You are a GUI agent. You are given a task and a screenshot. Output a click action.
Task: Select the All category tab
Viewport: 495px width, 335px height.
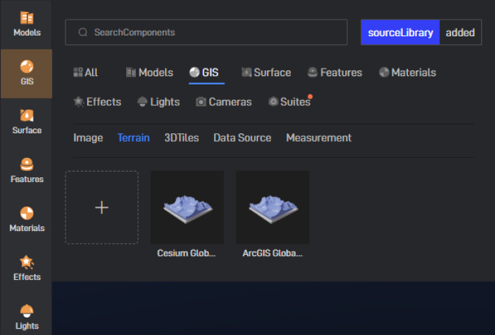(86, 73)
